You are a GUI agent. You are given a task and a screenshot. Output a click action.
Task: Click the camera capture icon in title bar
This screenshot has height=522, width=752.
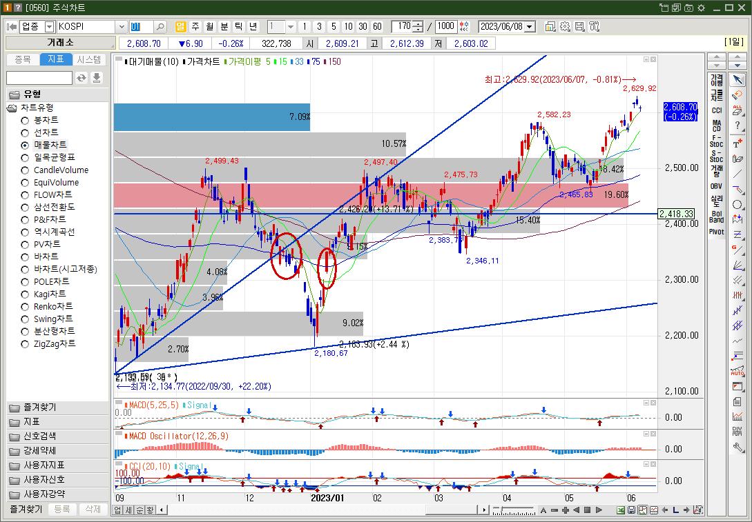point(688,8)
